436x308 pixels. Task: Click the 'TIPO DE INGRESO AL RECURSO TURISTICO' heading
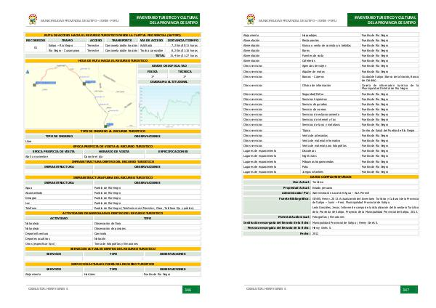pyautogui.click(x=113, y=131)
